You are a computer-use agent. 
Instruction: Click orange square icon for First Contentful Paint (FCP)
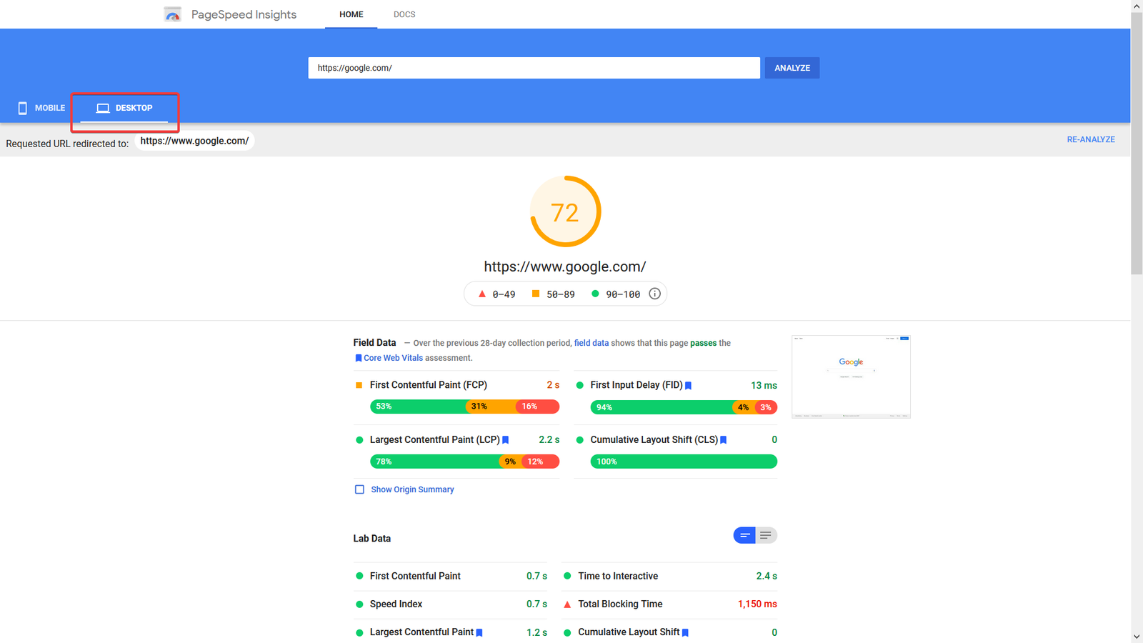coord(359,385)
